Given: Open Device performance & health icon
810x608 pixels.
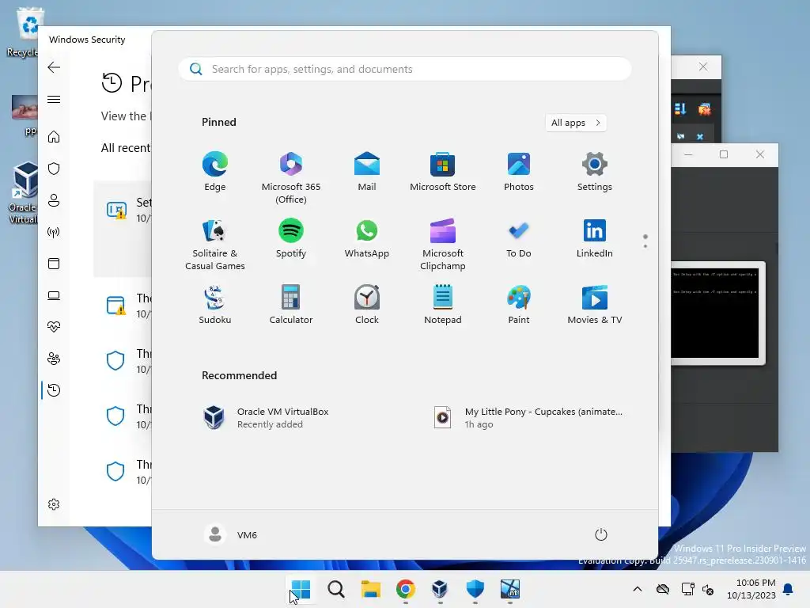Looking at the screenshot, I should coord(54,327).
